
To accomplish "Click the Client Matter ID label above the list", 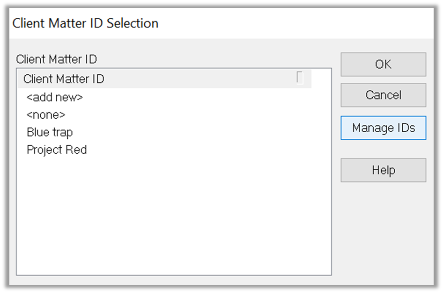I will coord(56,59).
